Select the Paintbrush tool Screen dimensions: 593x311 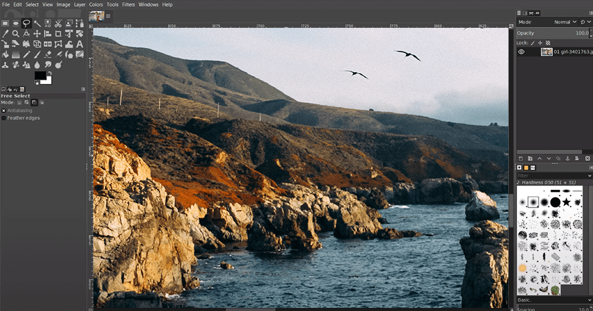37,54
